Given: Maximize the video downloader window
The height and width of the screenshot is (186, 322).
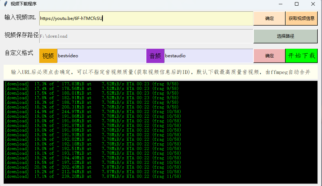Looking at the screenshot, I should coord(297,4).
